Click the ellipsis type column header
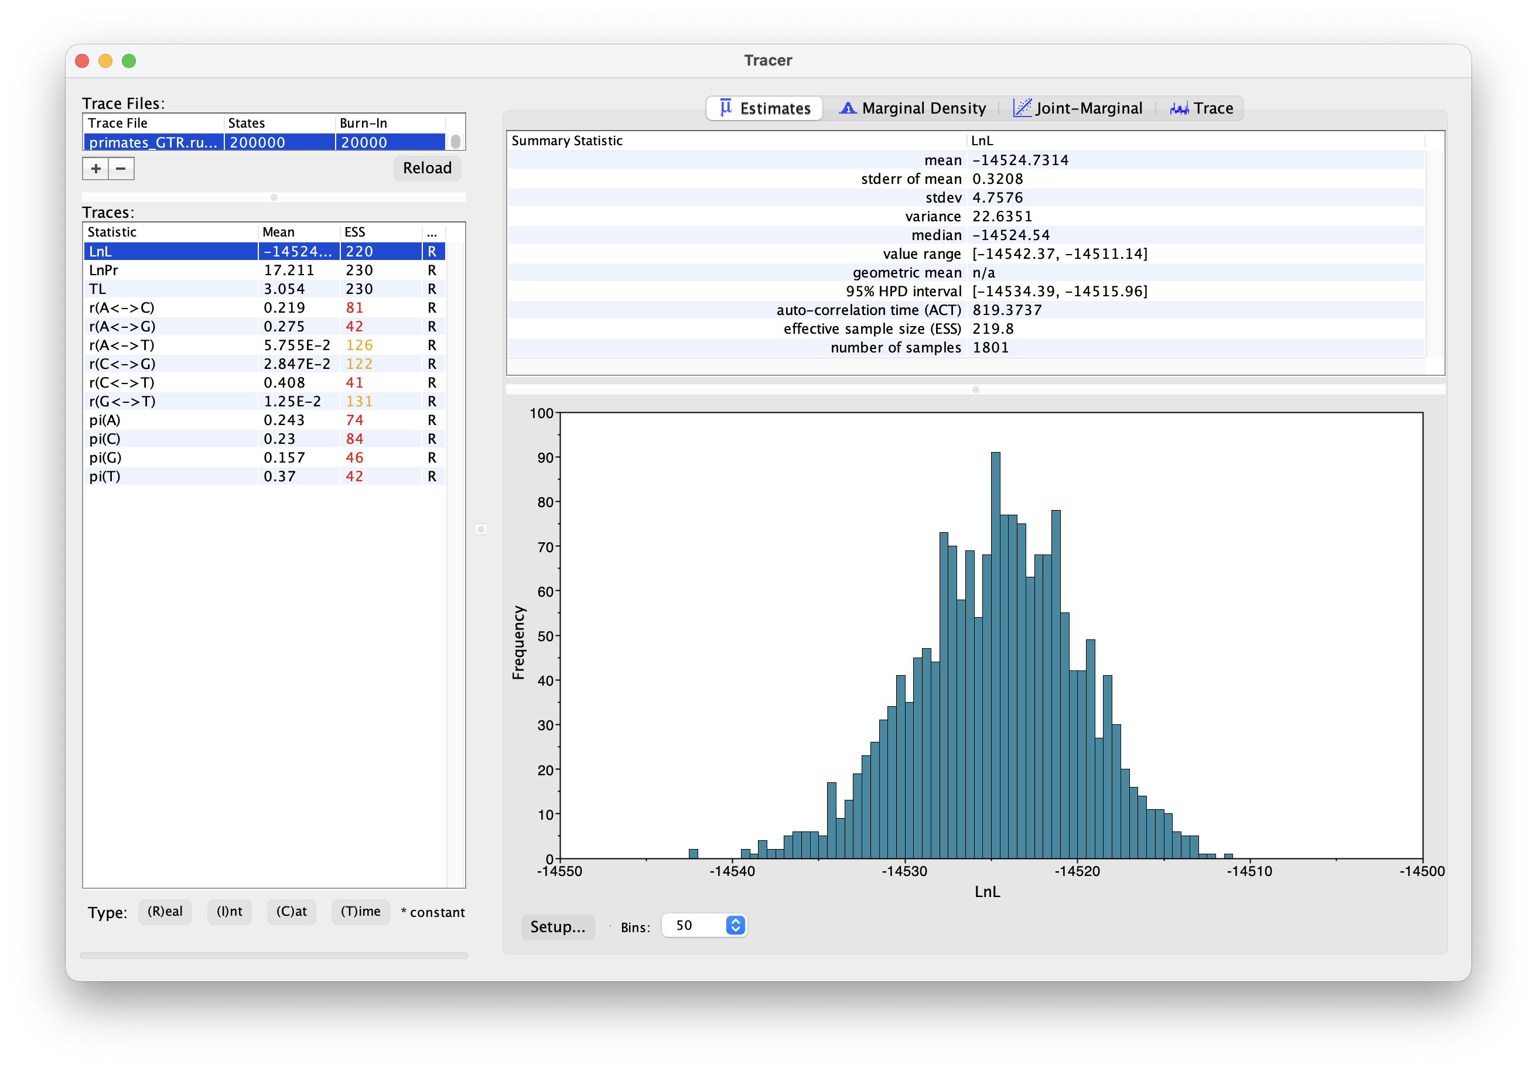Viewport: 1537px width, 1068px height. pos(432,232)
